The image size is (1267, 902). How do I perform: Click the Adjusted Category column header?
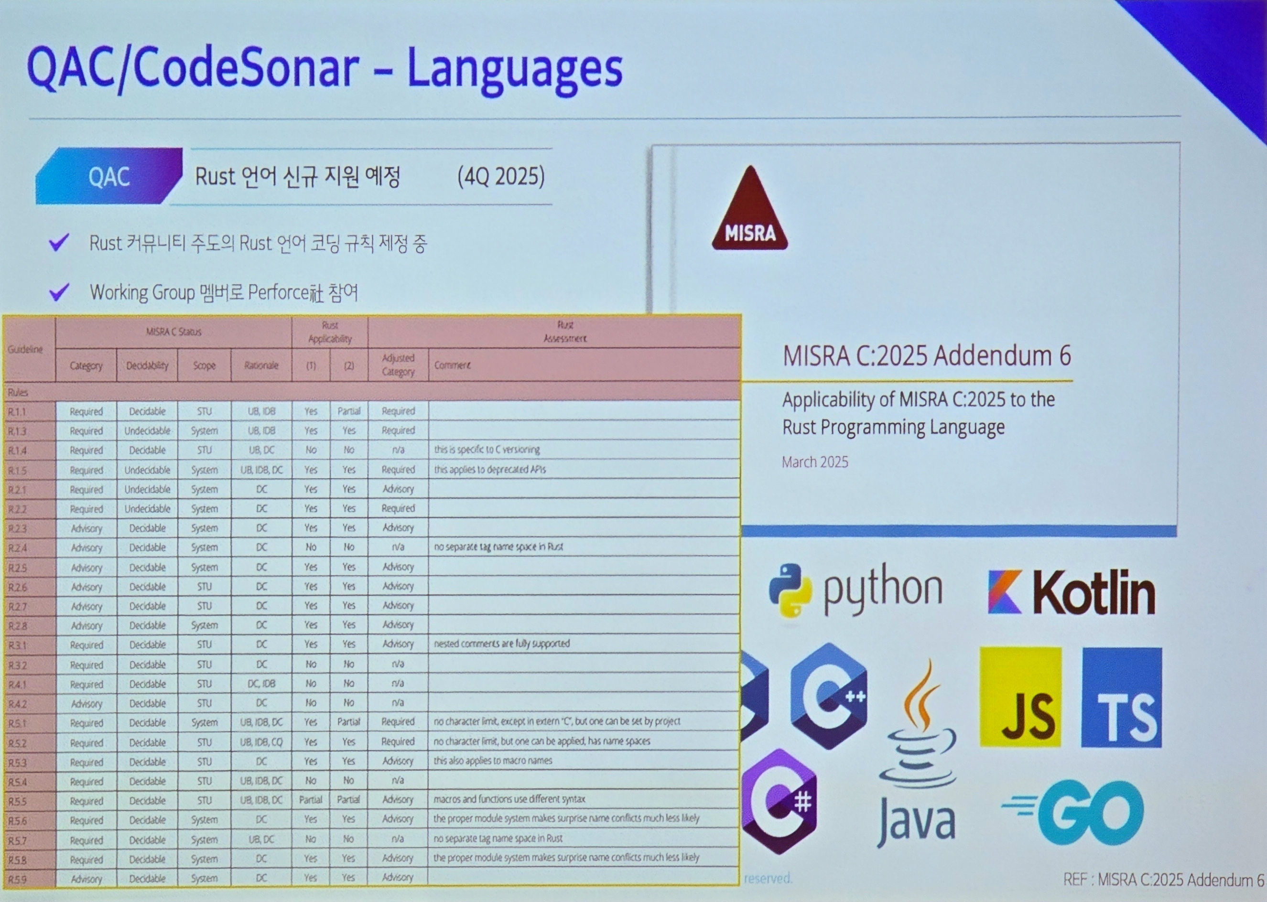[398, 365]
